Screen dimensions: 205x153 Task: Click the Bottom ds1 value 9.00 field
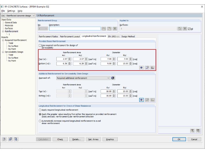[x=107, y=64]
